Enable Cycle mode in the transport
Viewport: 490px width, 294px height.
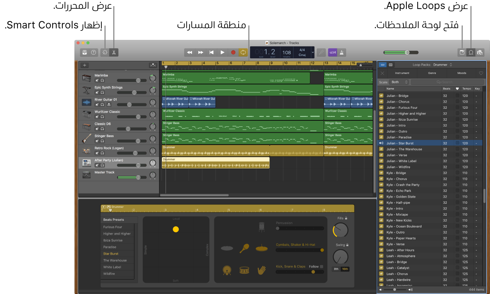pos(243,52)
